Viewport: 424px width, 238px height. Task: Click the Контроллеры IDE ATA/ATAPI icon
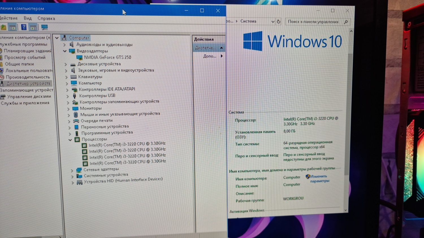tap(74, 89)
